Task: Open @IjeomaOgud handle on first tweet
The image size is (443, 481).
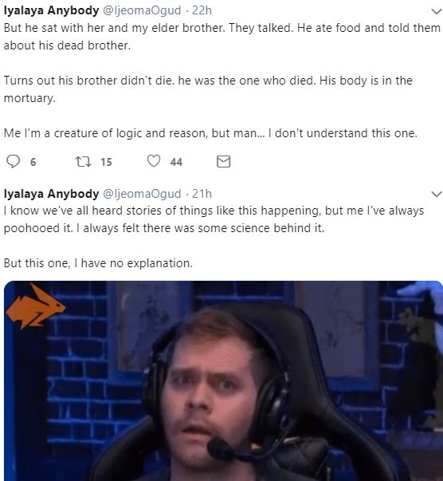Action: tap(142, 10)
